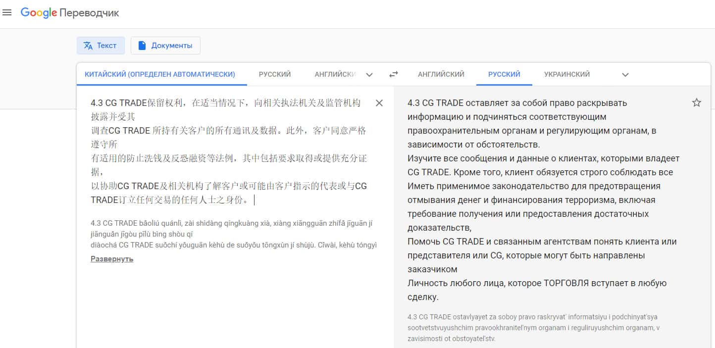
Task: Swap source and target languages
Action: [394, 74]
